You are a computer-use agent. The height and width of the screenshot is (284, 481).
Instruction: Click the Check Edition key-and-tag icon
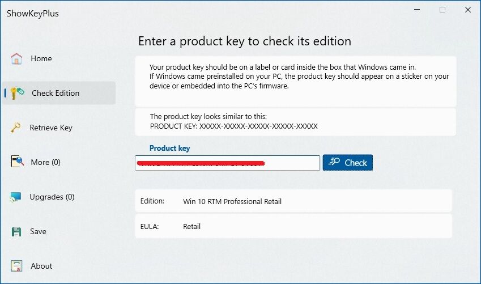(x=17, y=93)
